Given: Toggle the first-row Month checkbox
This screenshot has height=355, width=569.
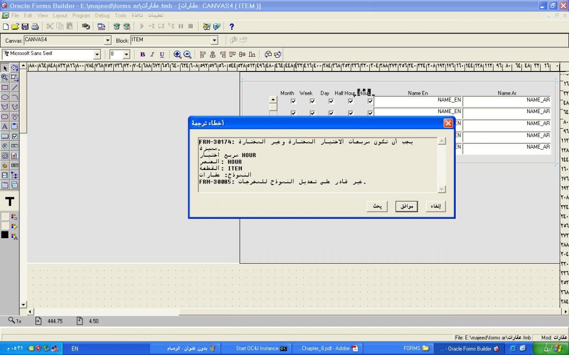Looking at the screenshot, I should 293,101.
